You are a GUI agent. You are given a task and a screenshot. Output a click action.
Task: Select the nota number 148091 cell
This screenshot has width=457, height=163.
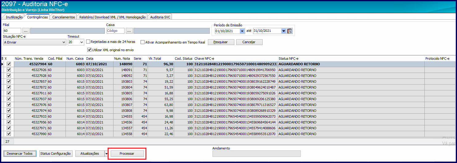tap(123, 70)
